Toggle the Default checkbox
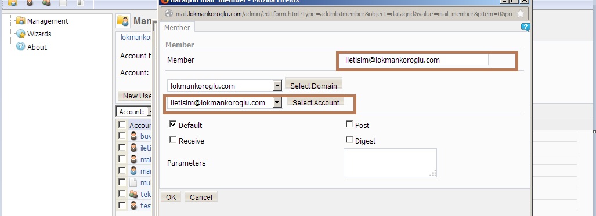Screen dimensions: 596x216 pos(173,124)
